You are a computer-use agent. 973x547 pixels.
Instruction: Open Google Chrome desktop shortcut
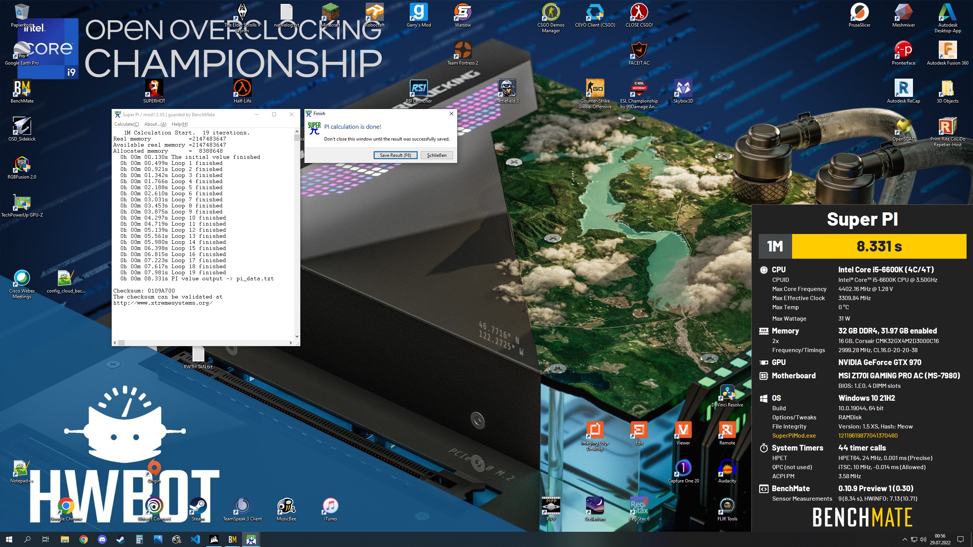(66, 509)
